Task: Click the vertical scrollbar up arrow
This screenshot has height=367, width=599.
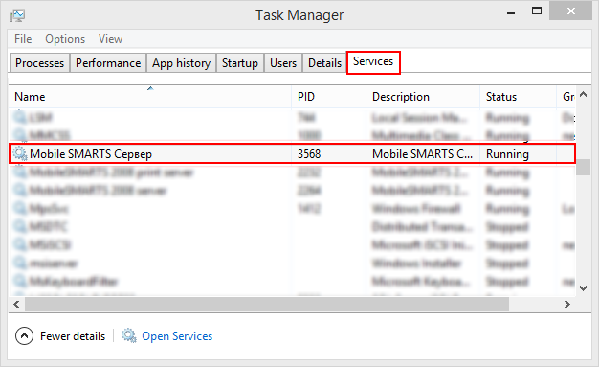Action: (x=584, y=94)
